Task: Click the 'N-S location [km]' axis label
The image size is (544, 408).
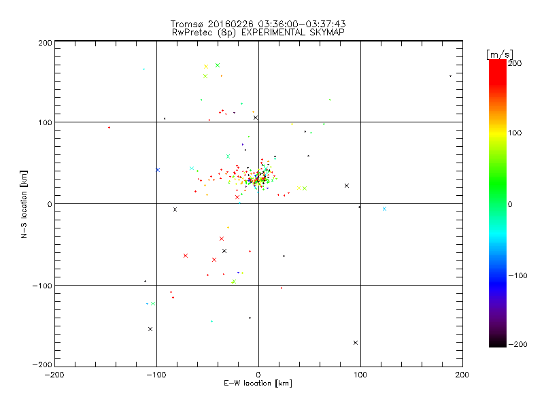Action: tap(24, 204)
